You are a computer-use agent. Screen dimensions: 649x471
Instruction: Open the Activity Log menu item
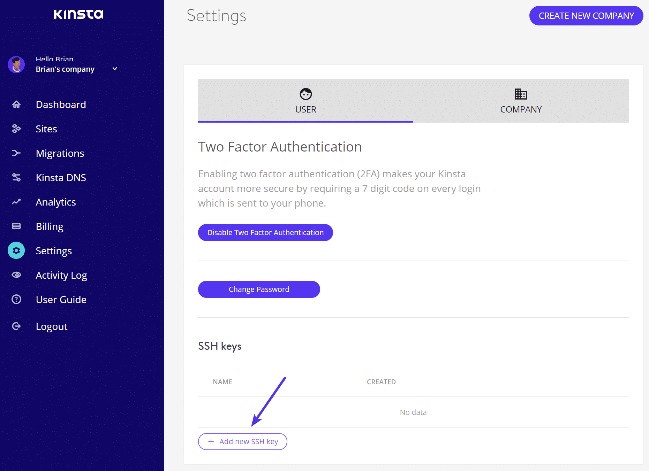61,275
